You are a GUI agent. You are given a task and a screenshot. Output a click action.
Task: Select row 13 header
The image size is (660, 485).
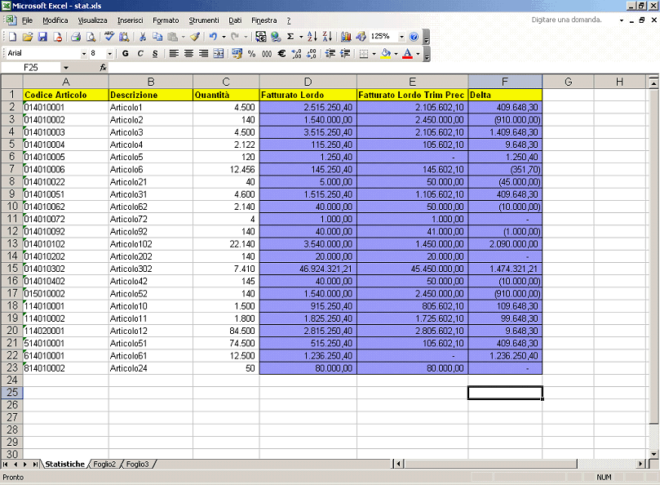click(x=11, y=243)
